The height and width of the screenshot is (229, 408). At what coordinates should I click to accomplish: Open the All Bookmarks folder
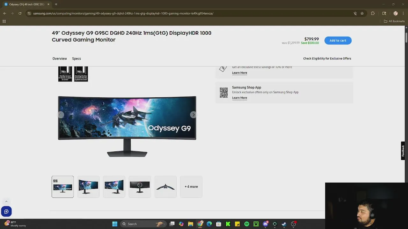pos(394,21)
